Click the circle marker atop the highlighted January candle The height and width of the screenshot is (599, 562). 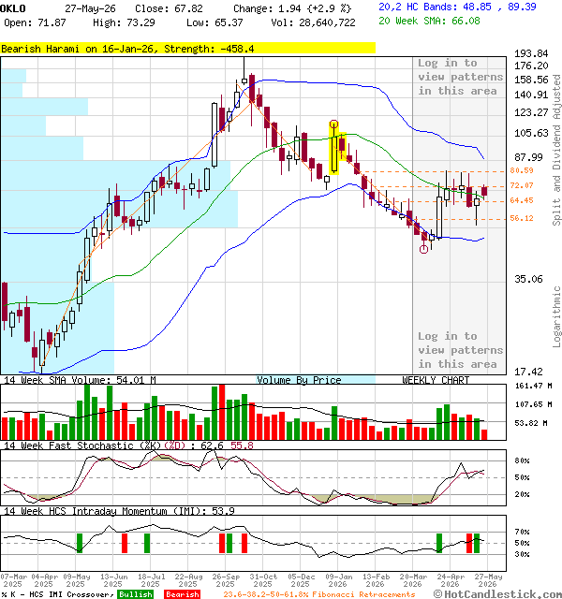(333, 124)
